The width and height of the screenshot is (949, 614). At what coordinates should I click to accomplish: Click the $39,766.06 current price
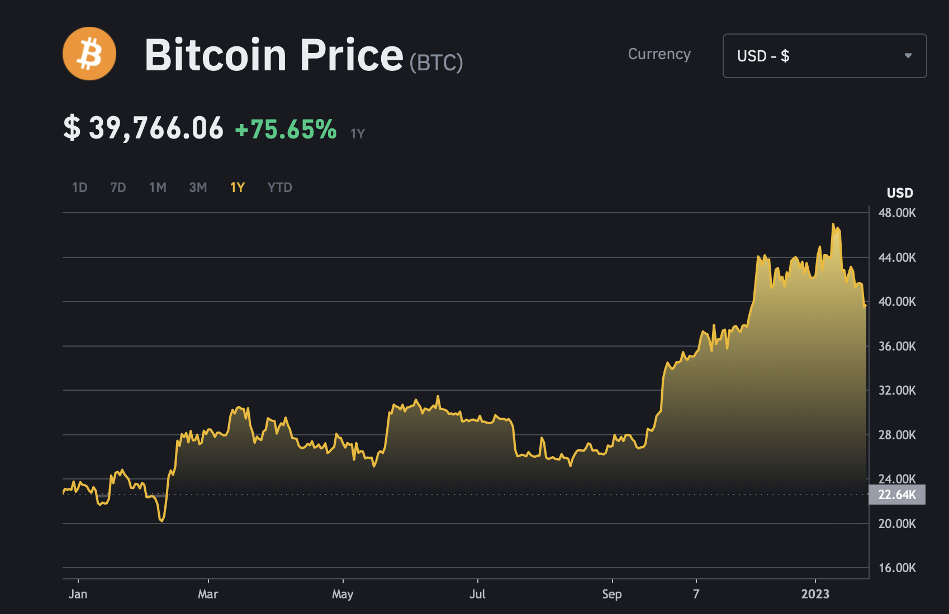(x=144, y=128)
